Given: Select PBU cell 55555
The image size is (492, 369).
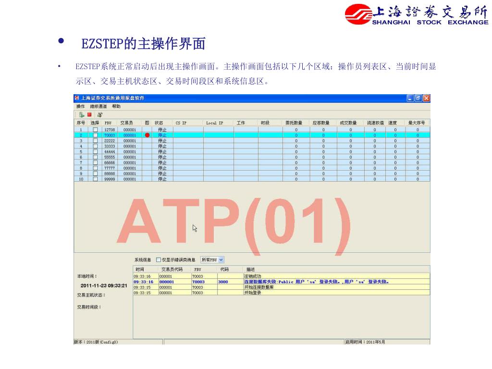Looking at the screenshot, I should pos(110,157).
